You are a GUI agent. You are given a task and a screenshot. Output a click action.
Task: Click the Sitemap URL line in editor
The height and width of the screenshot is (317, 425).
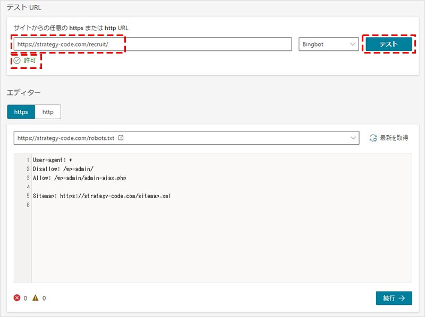click(x=101, y=196)
